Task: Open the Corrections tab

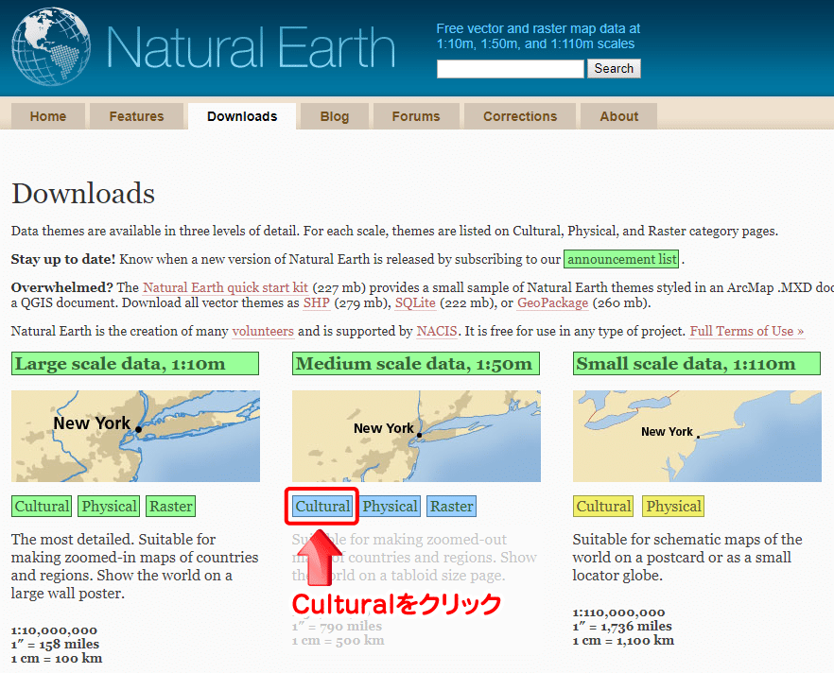Action: pos(520,116)
